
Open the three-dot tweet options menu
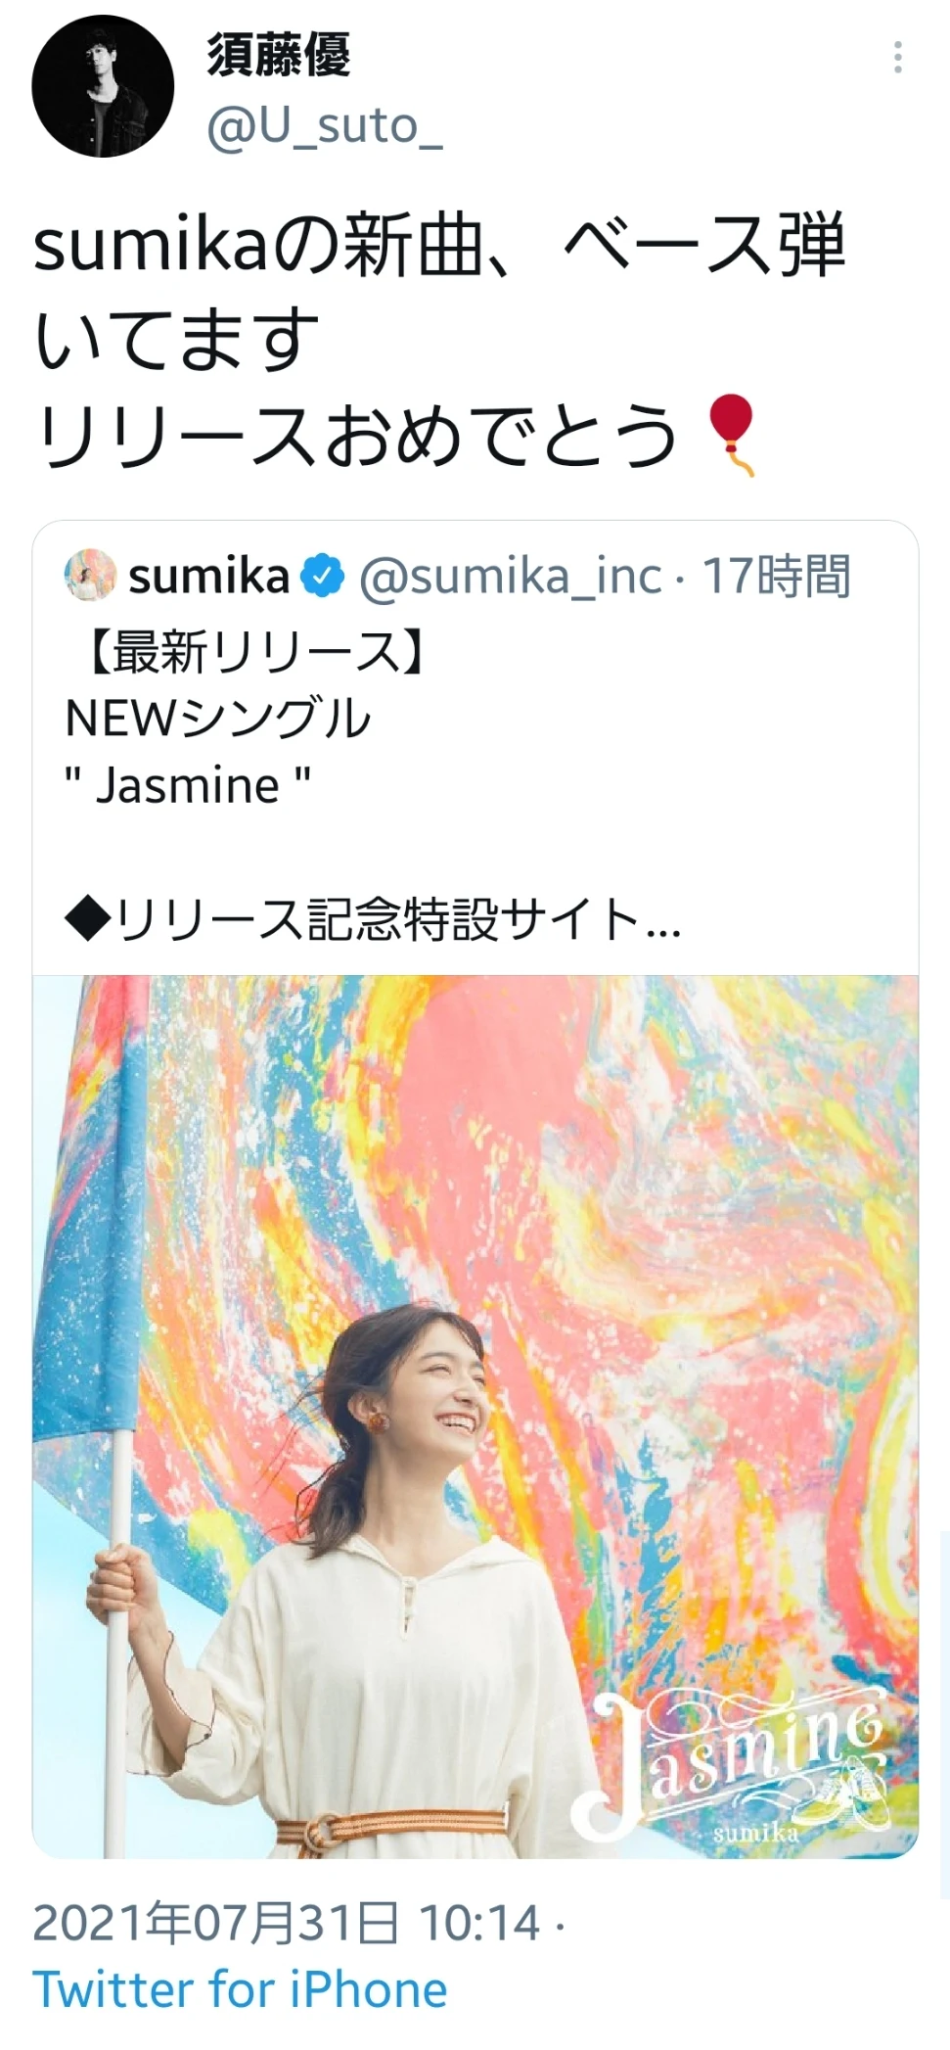tap(897, 58)
